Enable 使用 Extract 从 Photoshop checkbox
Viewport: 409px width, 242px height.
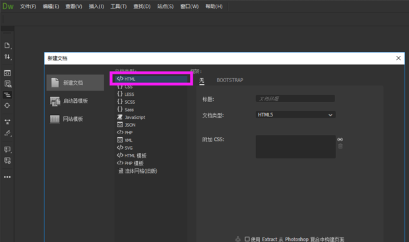[x=247, y=239]
